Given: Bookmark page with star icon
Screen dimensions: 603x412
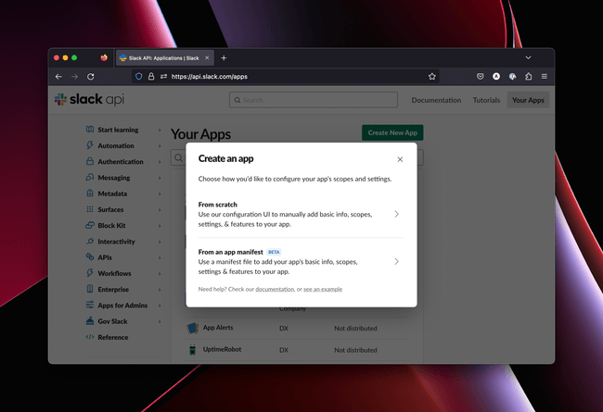Looking at the screenshot, I should [x=432, y=77].
